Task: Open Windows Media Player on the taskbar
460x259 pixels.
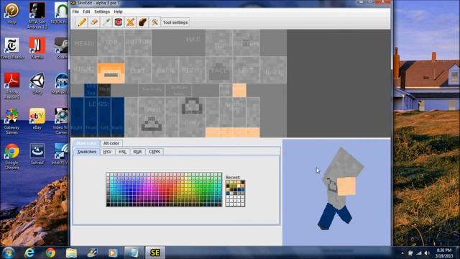Action: (x=113, y=253)
